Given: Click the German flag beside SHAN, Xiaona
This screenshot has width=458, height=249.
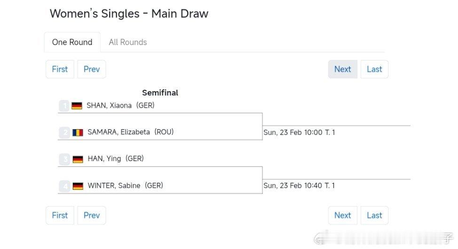Looking at the screenshot, I should (x=77, y=106).
